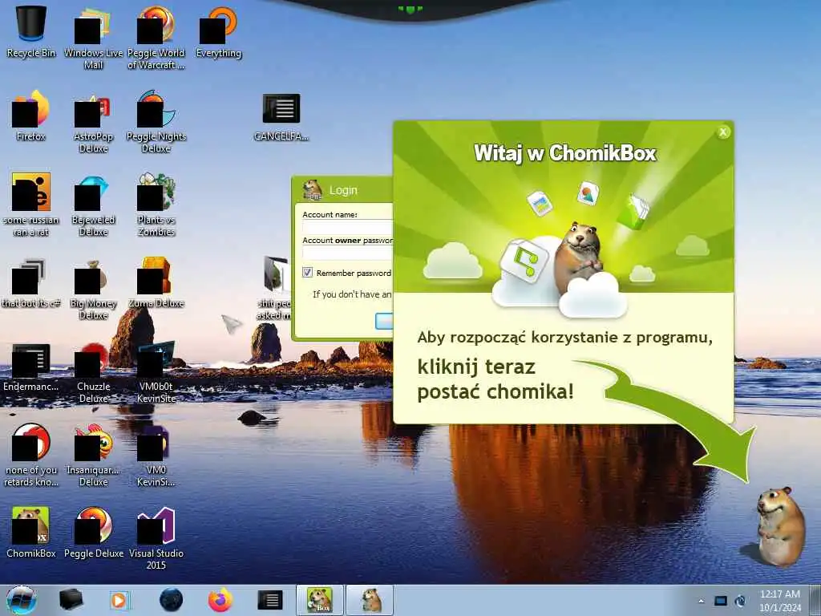Click the Show desktop strip beside clock
Viewport: 821px width, 616px height.
[815, 600]
